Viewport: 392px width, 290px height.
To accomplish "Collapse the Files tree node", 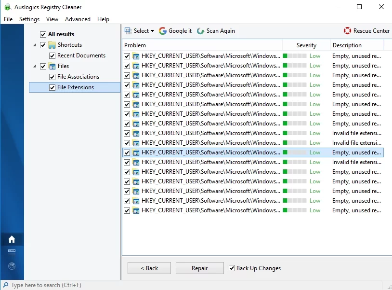I will pyautogui.click(x=35, y=66).
